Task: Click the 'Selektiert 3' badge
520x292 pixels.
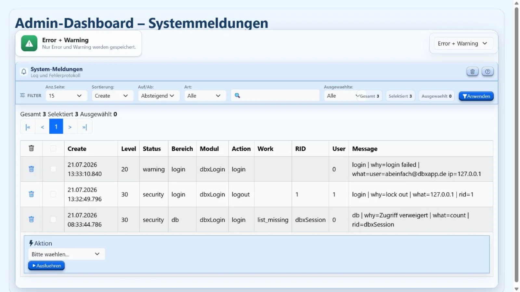Action: 400,96
